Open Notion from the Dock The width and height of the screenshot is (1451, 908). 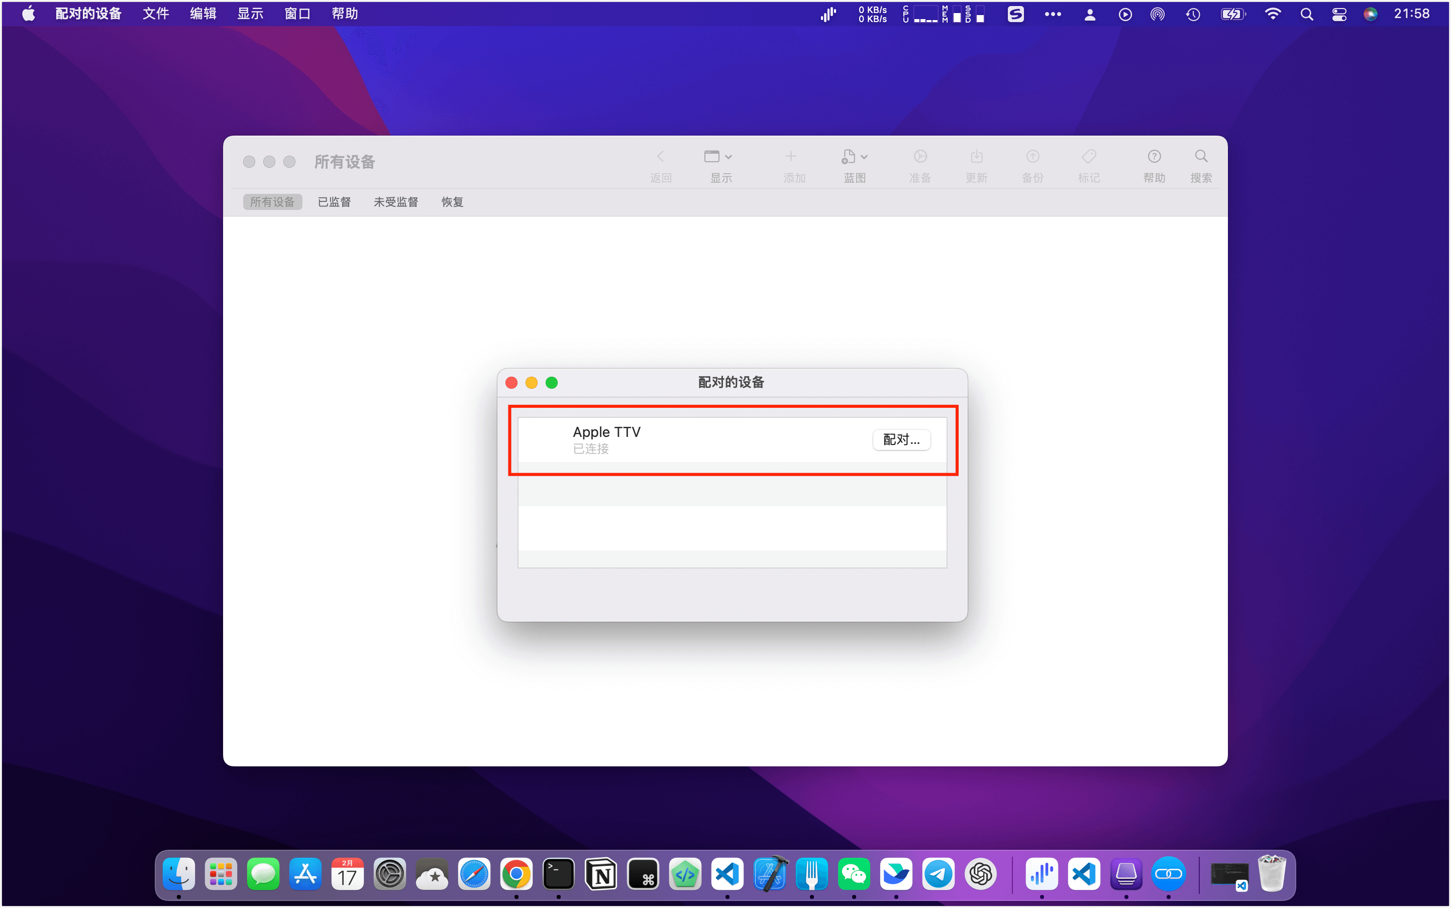tap(601, 874)
